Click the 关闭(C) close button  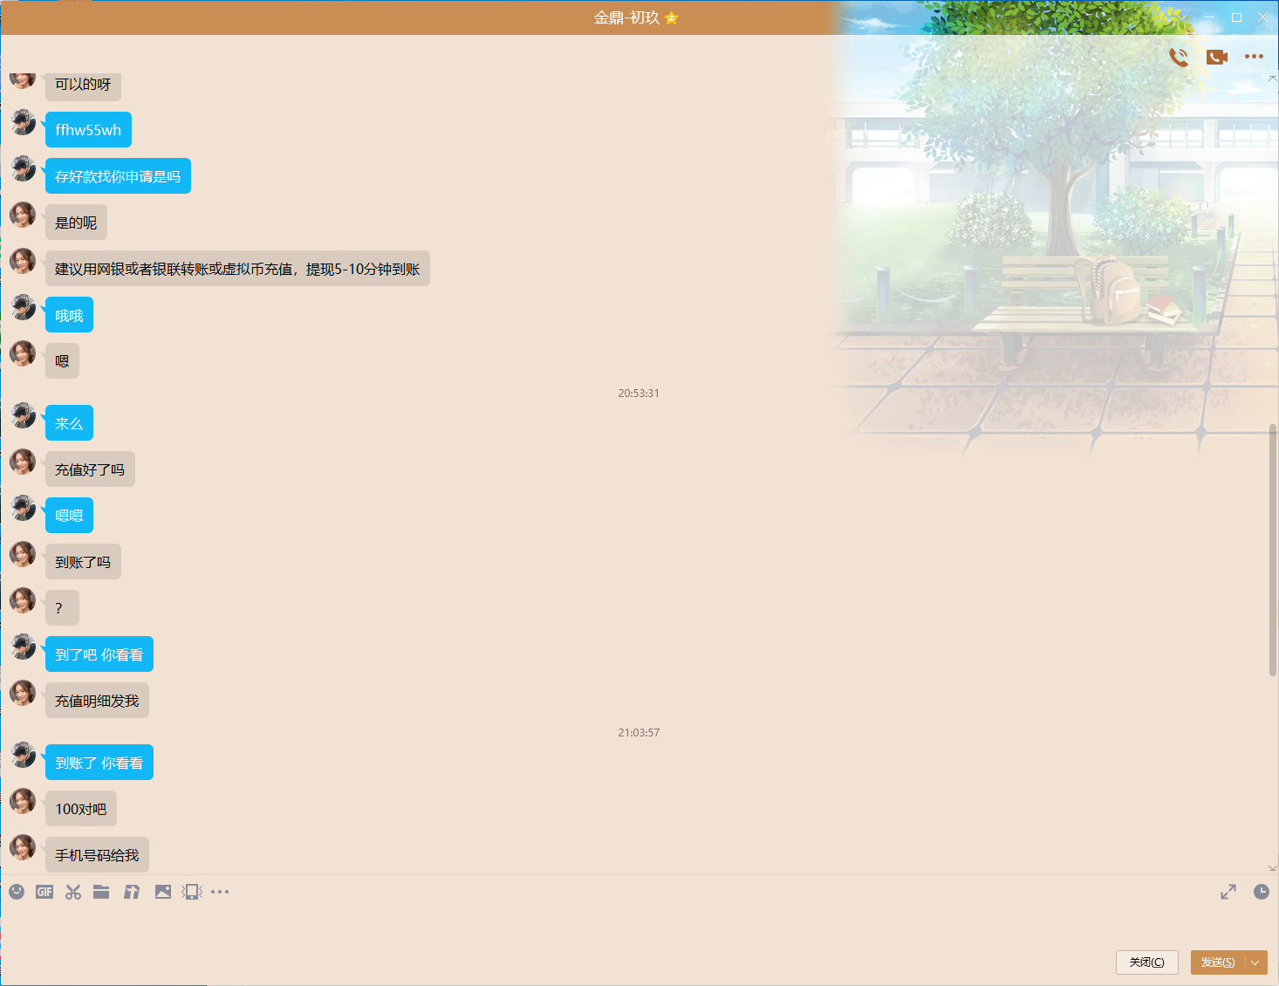pyautogui.click(x=1146, y=962)
